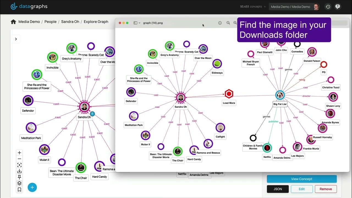
Task: Select She-Ra node in DataGraphs graph
Action: tap(36, 75)
